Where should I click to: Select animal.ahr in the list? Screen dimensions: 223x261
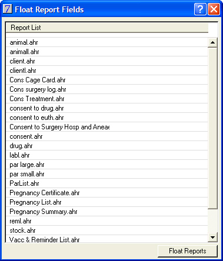click(107, 42)
